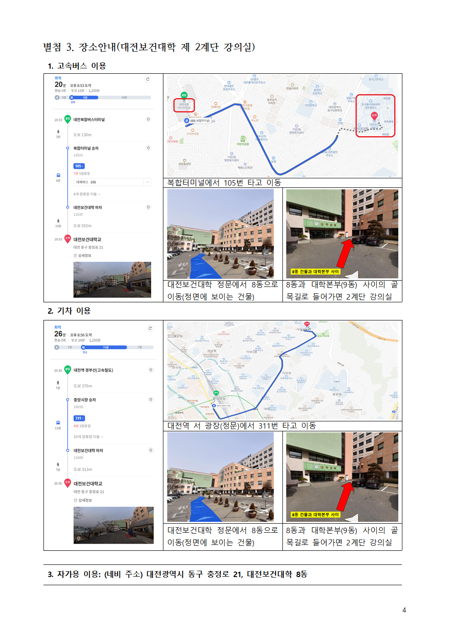The width and height of the screenshot is (449, 635).
Task: Click the blue 105 bus badge
Action: (x=79, y=166)
